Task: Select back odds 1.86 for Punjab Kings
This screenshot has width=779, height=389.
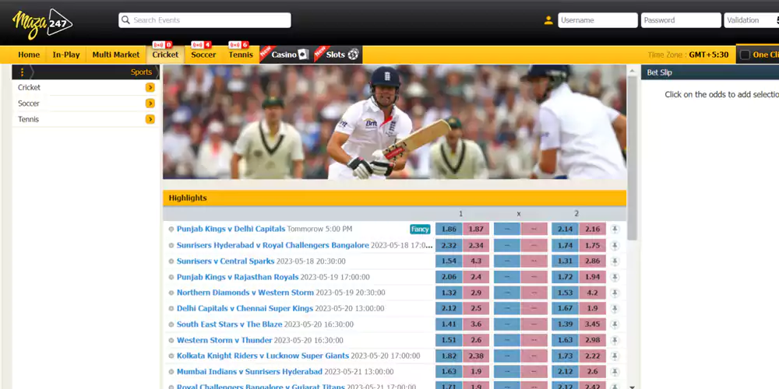Action: [449, 230]
